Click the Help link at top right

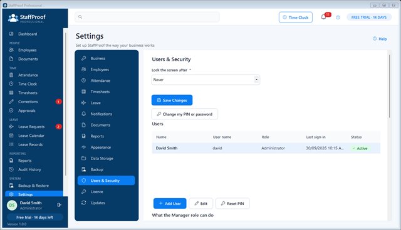[380, 39]
